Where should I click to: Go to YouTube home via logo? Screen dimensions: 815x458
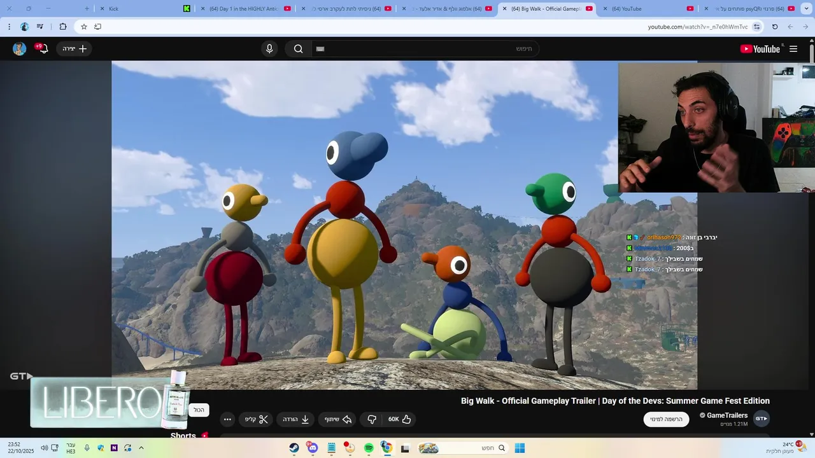pos(760,49)
